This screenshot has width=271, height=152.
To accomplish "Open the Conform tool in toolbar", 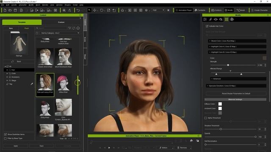I will (216, 10).
